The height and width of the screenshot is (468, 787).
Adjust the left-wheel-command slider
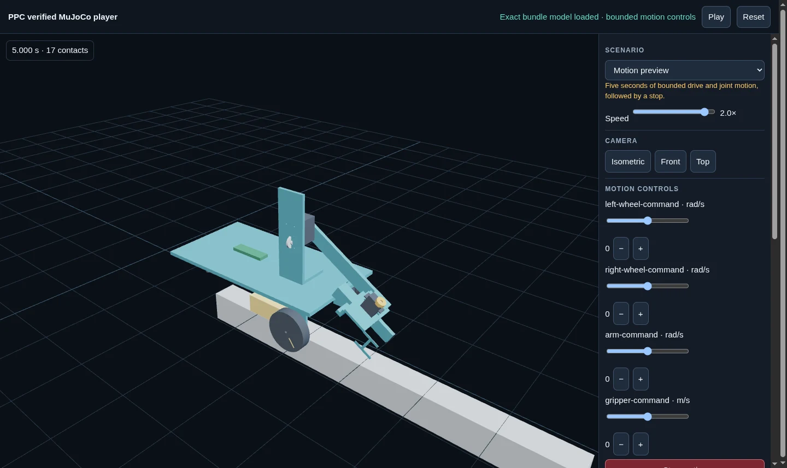tap(648, 221)
